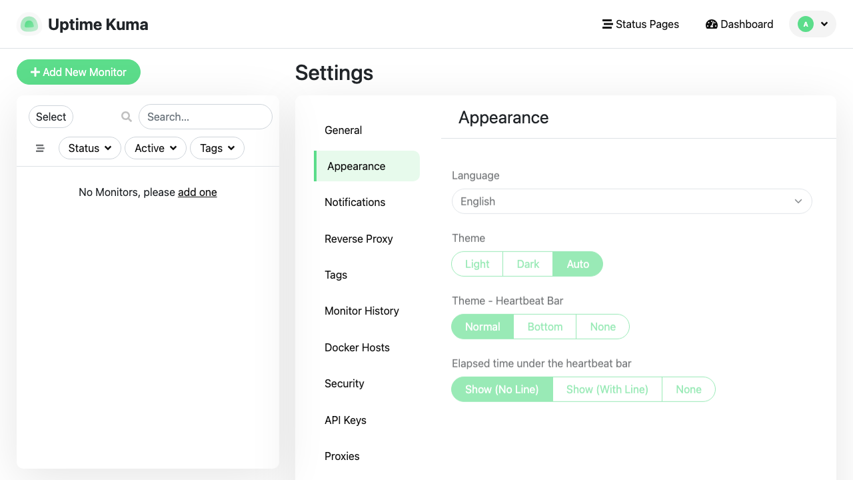The width and height of the screenshot is (853, 480).
Task: Select the Dark theme
Action: [x=528, y=264]
